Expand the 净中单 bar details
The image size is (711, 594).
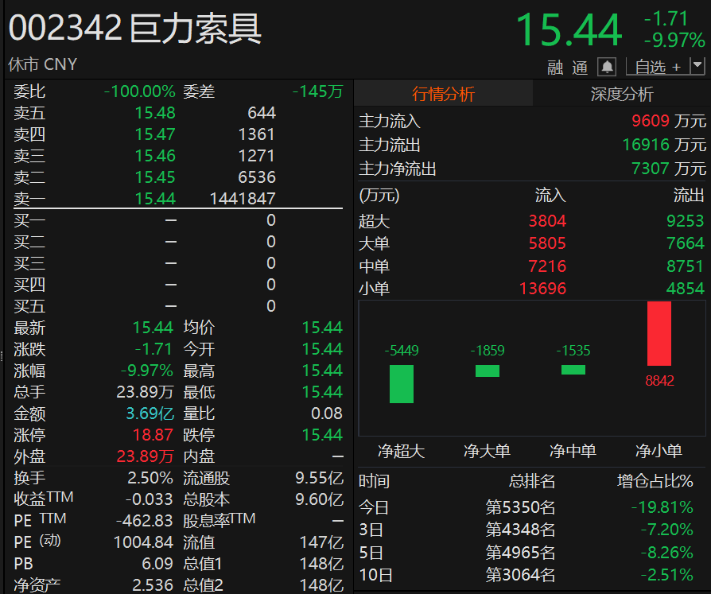[x=573, y=369]
